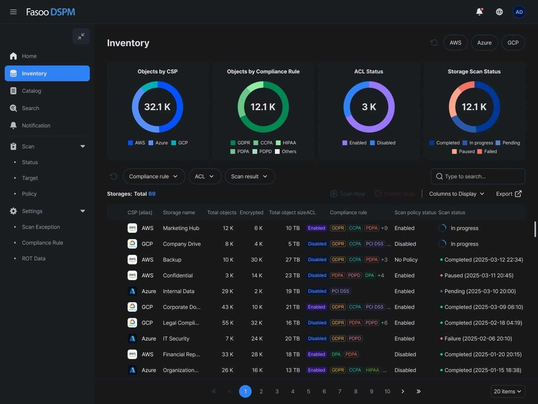The image size is (538, 404).
Task: Toggle the Azure filter chip
Action: pyautogui.click(x=484, y=42)
